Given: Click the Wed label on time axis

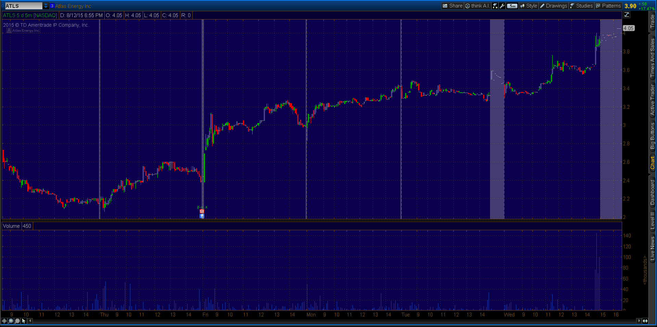Looking at the screenshot, I should (x=509, y=315).
